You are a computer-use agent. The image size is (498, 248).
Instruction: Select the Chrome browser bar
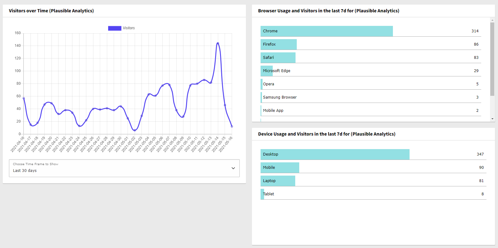(327, 31)
